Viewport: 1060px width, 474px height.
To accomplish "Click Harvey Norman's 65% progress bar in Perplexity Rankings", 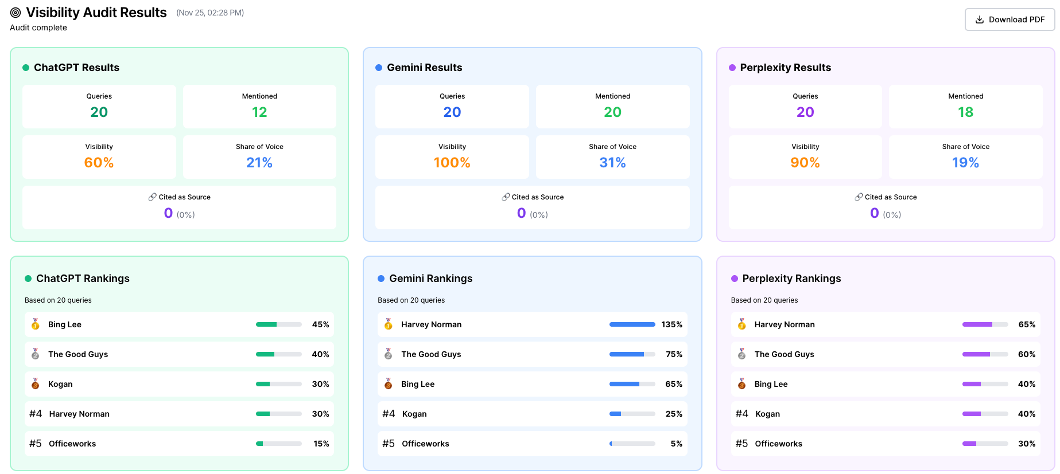I will point(985,324).
